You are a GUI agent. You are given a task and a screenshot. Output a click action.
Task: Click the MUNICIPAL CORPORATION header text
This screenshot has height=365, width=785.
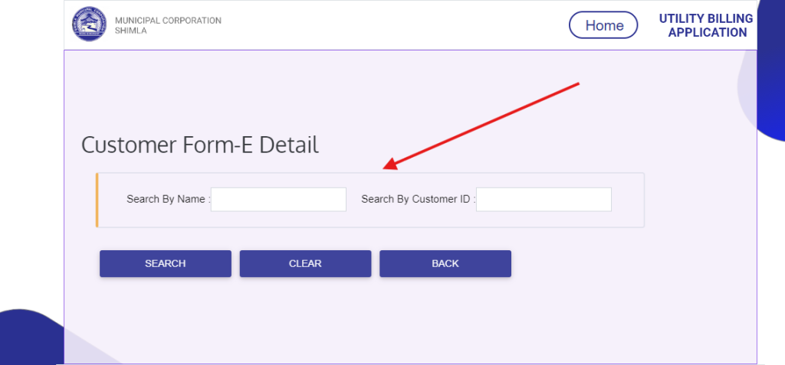[x=167, y=21]
